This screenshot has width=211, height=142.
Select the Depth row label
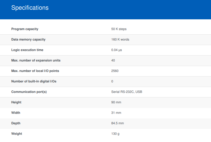tap(16, 123)
